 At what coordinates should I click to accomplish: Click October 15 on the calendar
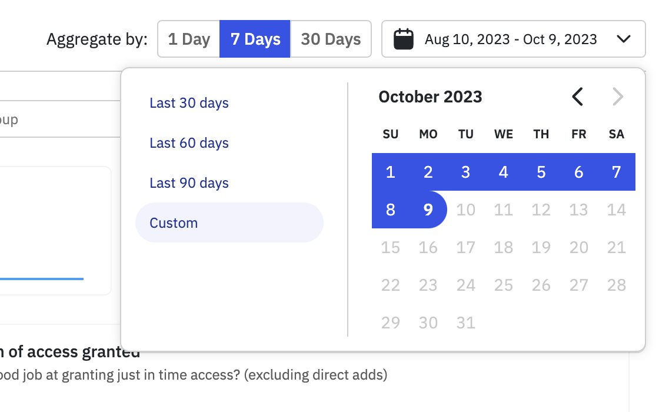[x=391, y=247]
